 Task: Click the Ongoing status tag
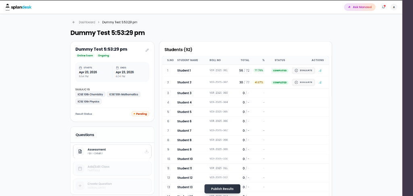coord(104,56)
